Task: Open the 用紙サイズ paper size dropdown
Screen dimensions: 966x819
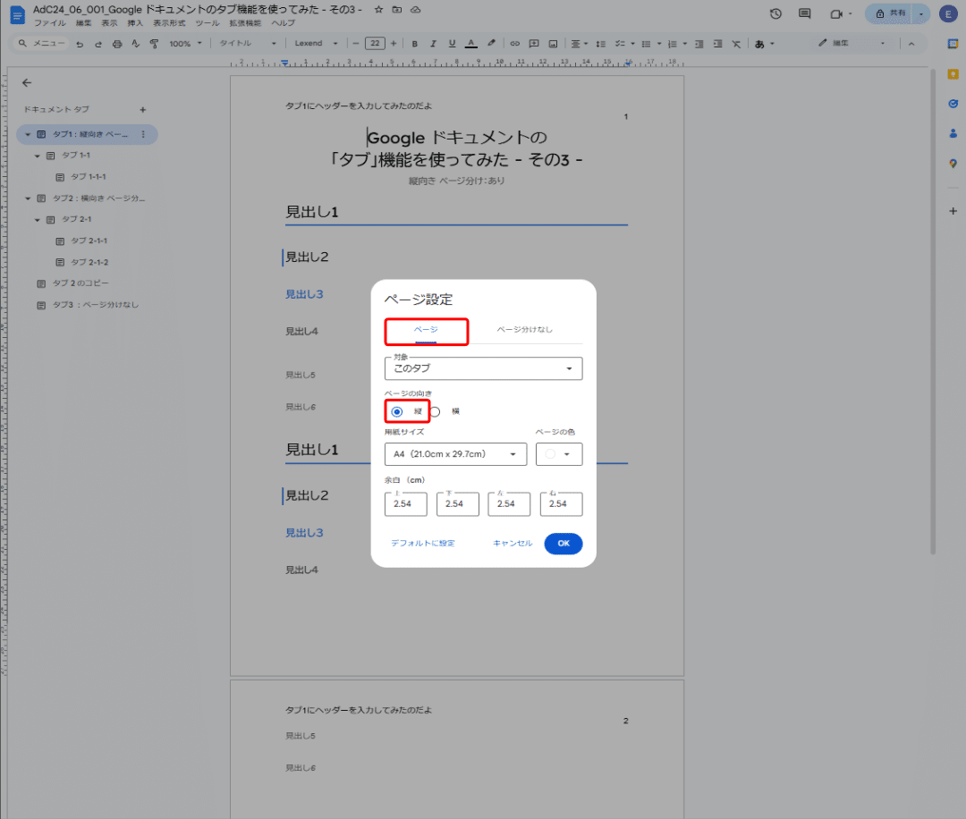Action: tap(454, 454)
